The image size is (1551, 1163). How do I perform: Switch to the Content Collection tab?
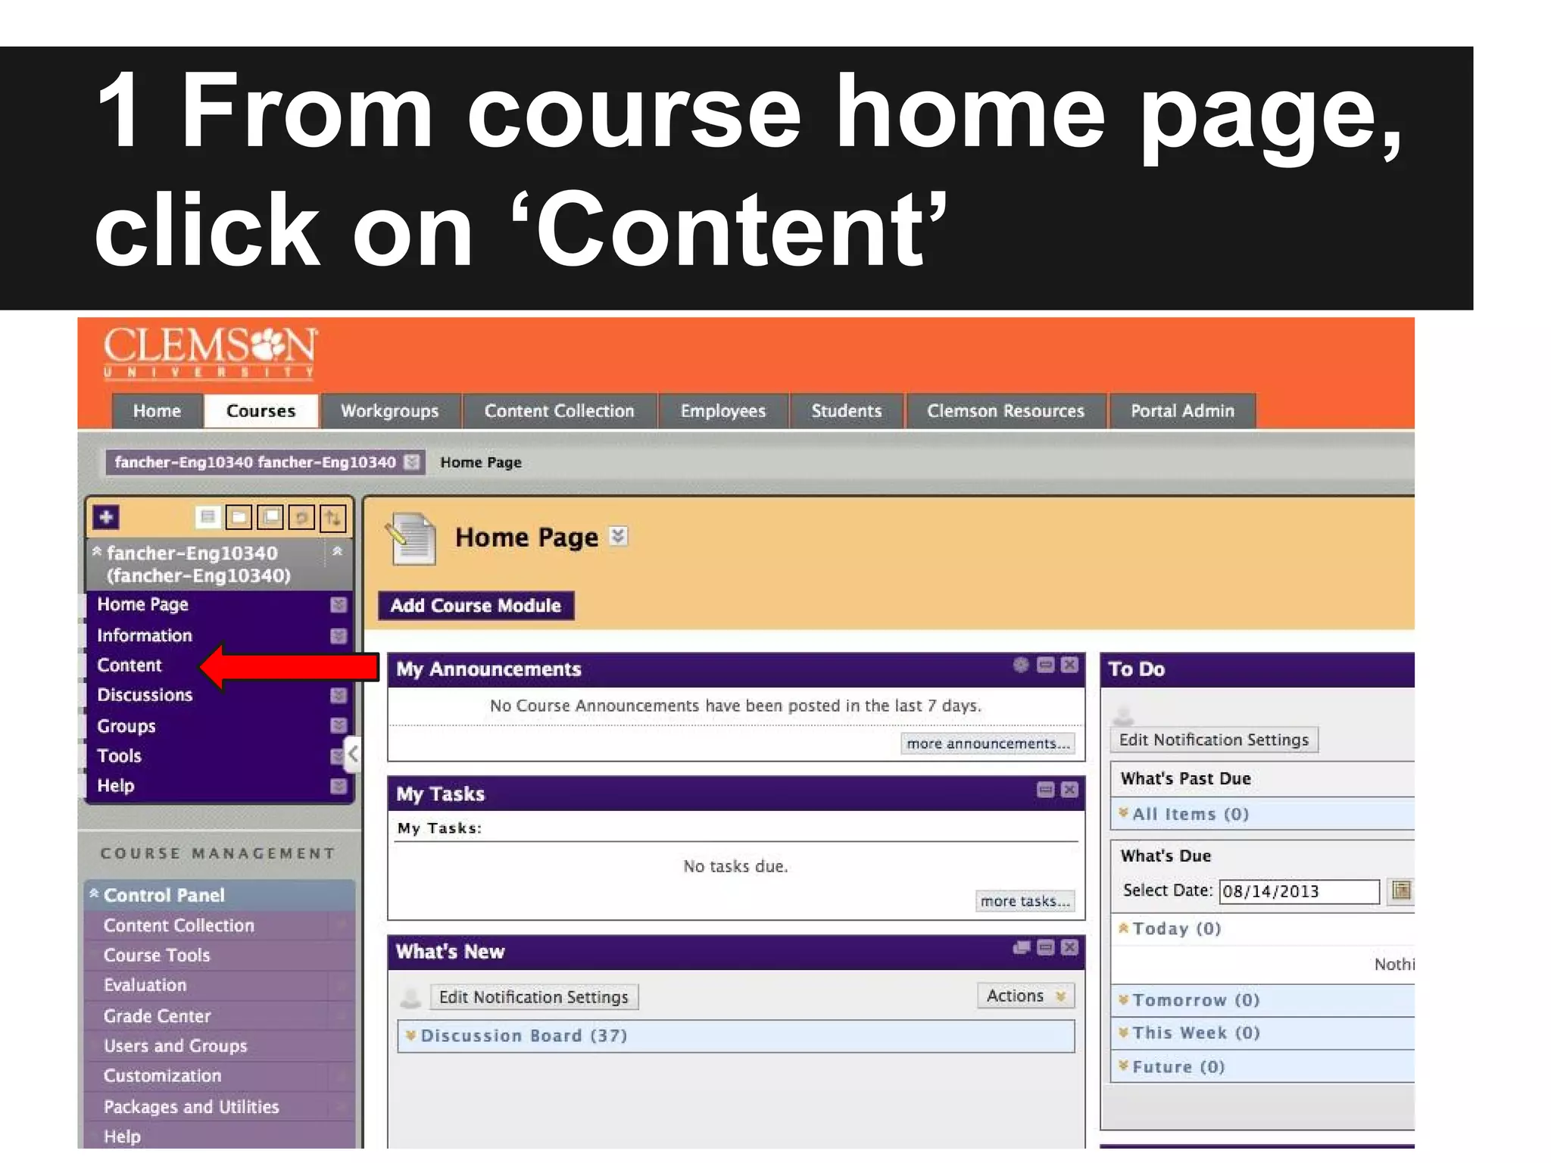(559, 411)
